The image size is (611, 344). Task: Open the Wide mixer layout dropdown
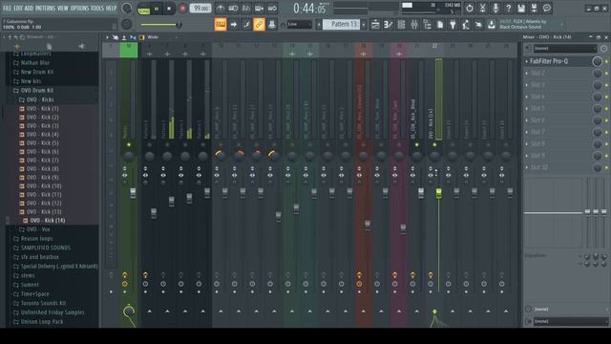(x=161, y=37)
